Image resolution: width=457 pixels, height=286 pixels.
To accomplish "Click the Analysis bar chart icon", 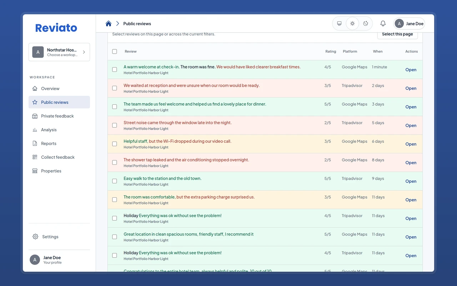I will 35,130.
